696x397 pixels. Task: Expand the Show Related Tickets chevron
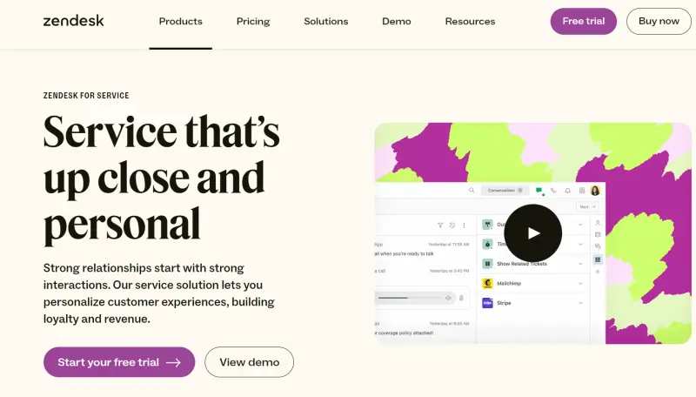point(580,264)
